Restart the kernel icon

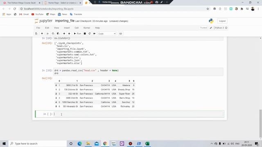[90, 33]
